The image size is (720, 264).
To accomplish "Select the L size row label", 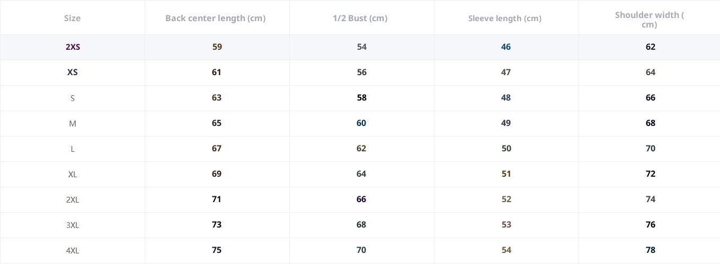I will tap(73, 149).
